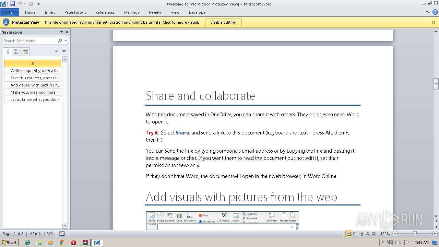Select 'Write eloquently, with a li...' heading
The image size is (439, 247).
33,71
